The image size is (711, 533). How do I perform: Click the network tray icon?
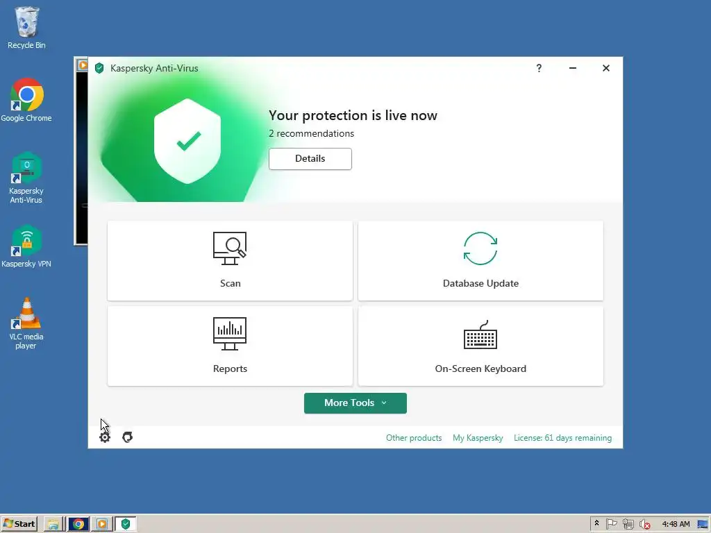[628, 524]
